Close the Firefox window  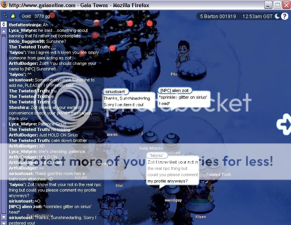pos(286,5)
